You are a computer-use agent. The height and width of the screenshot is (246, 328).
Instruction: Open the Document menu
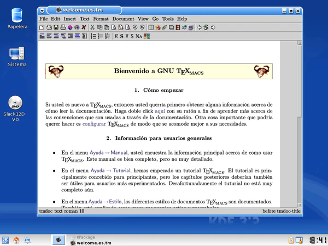pyautogui.click(x=123, y=19)
